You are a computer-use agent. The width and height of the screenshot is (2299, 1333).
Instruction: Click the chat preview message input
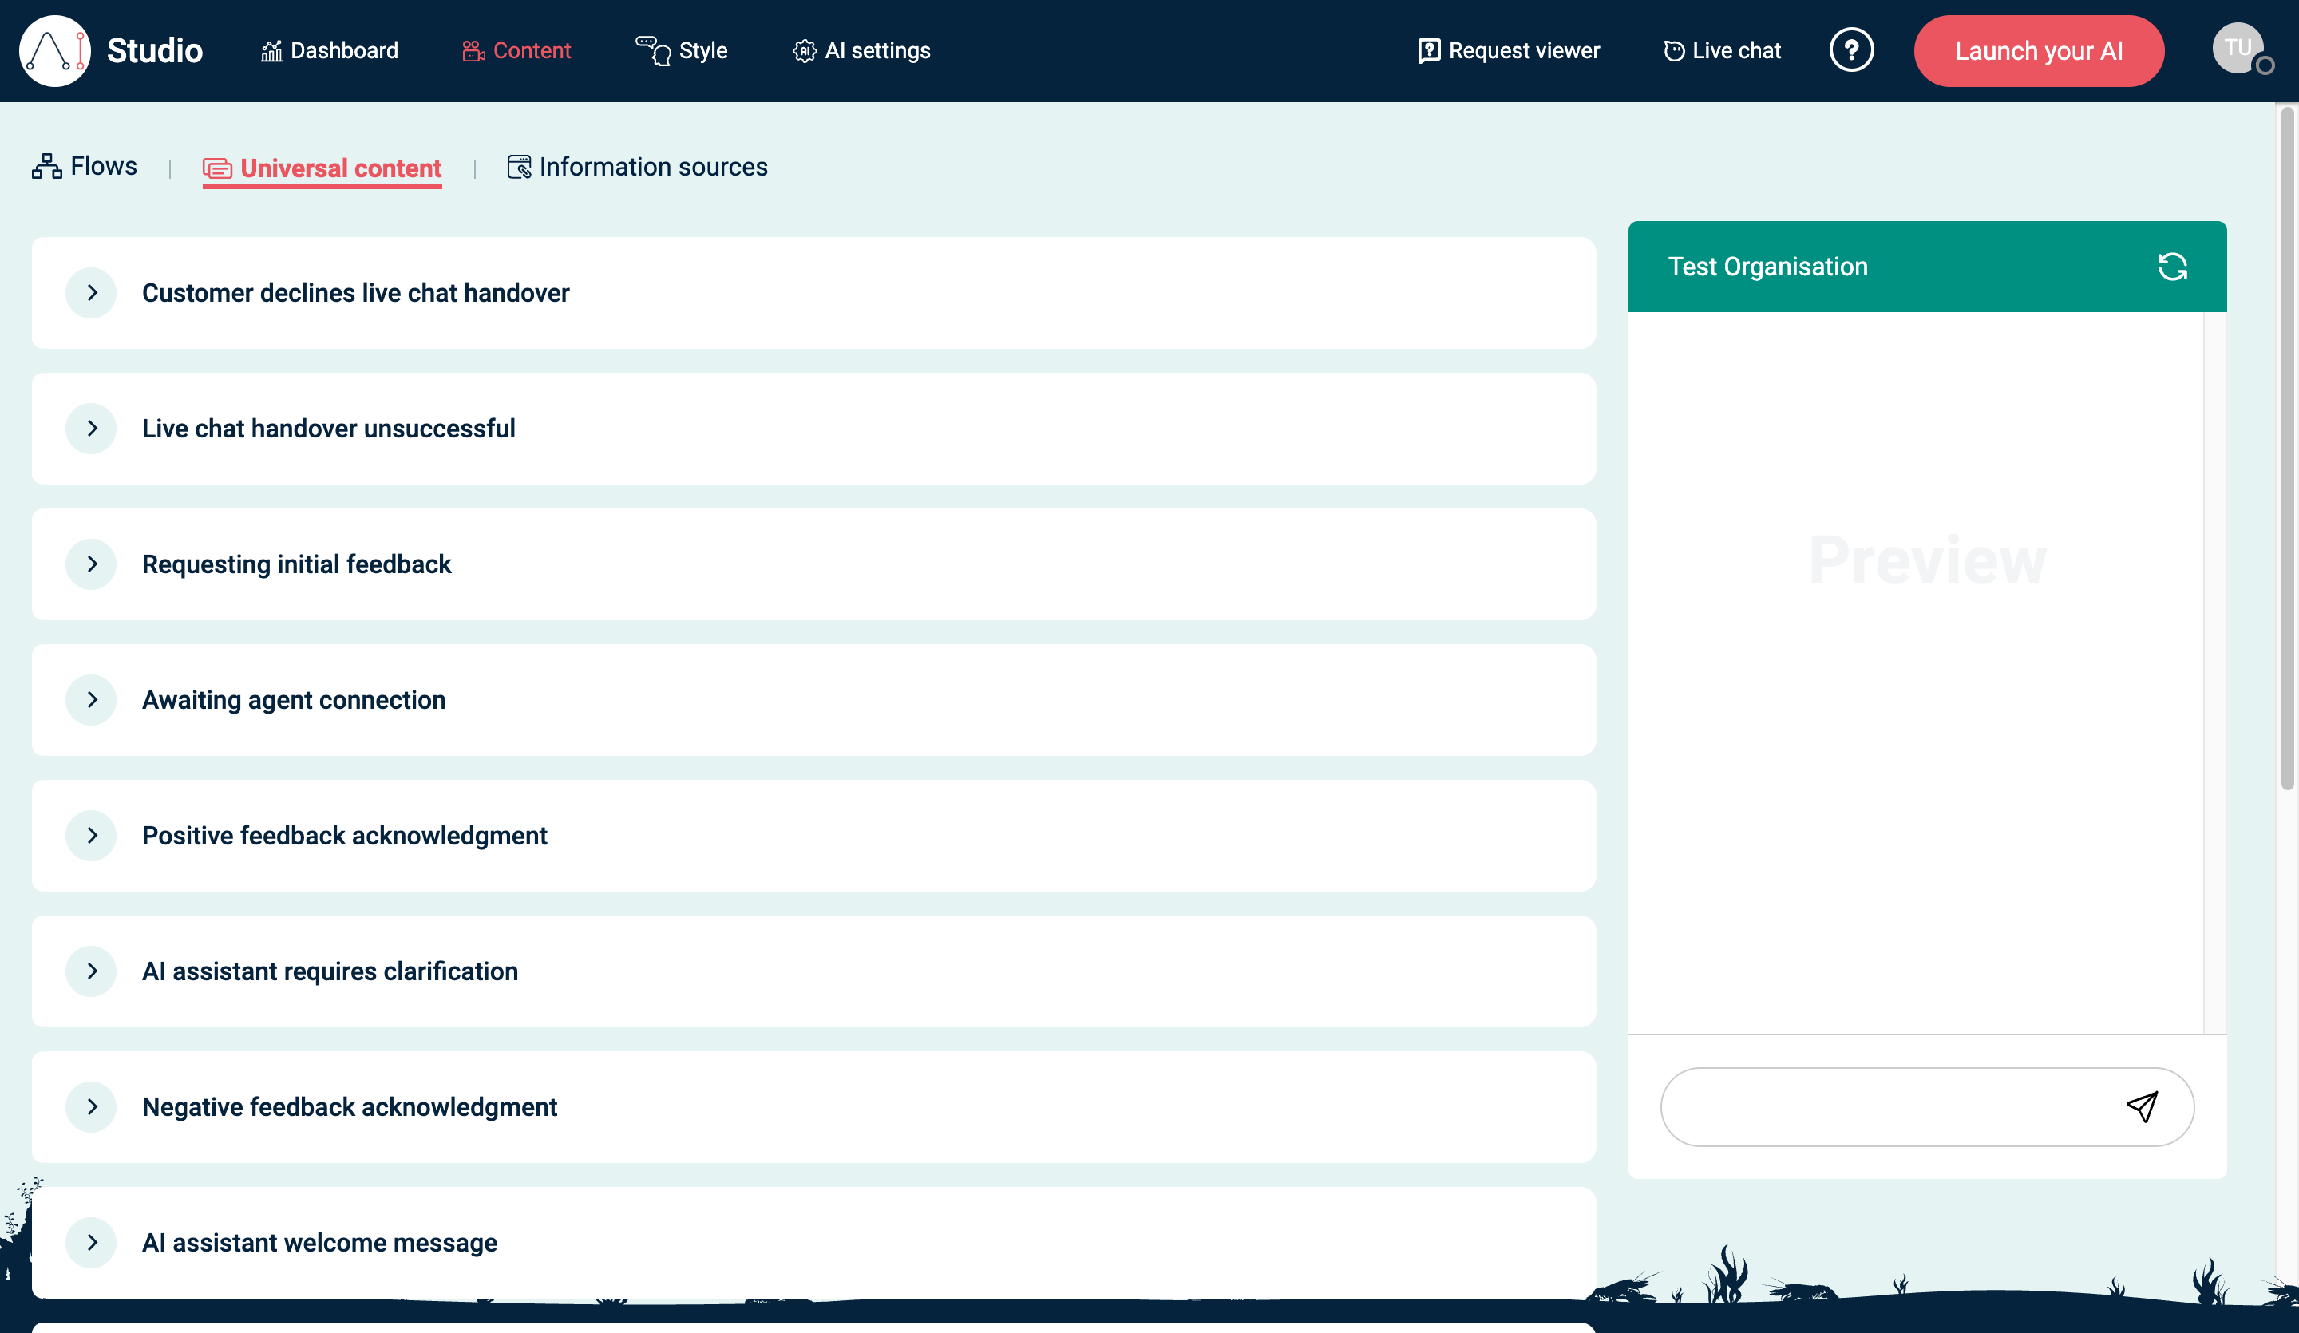click(1889, 1107)
